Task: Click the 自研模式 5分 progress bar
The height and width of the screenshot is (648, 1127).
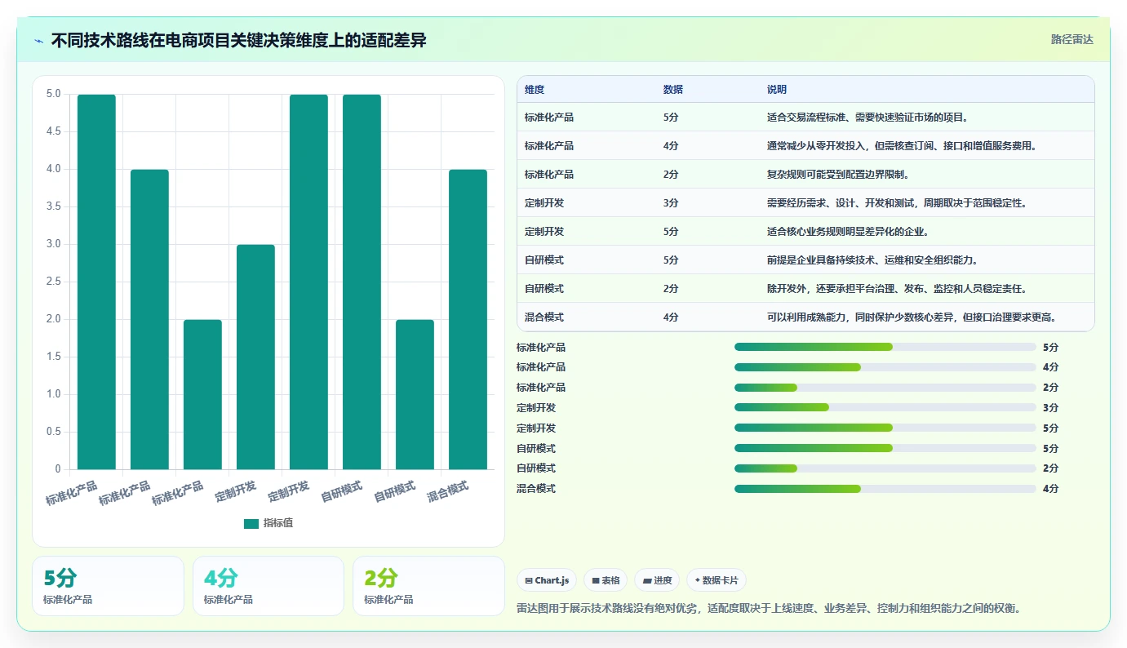Action: point(885,448)
